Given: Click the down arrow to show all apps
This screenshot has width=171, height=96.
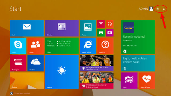Looking at the screenshot, I should click(11, 93).
